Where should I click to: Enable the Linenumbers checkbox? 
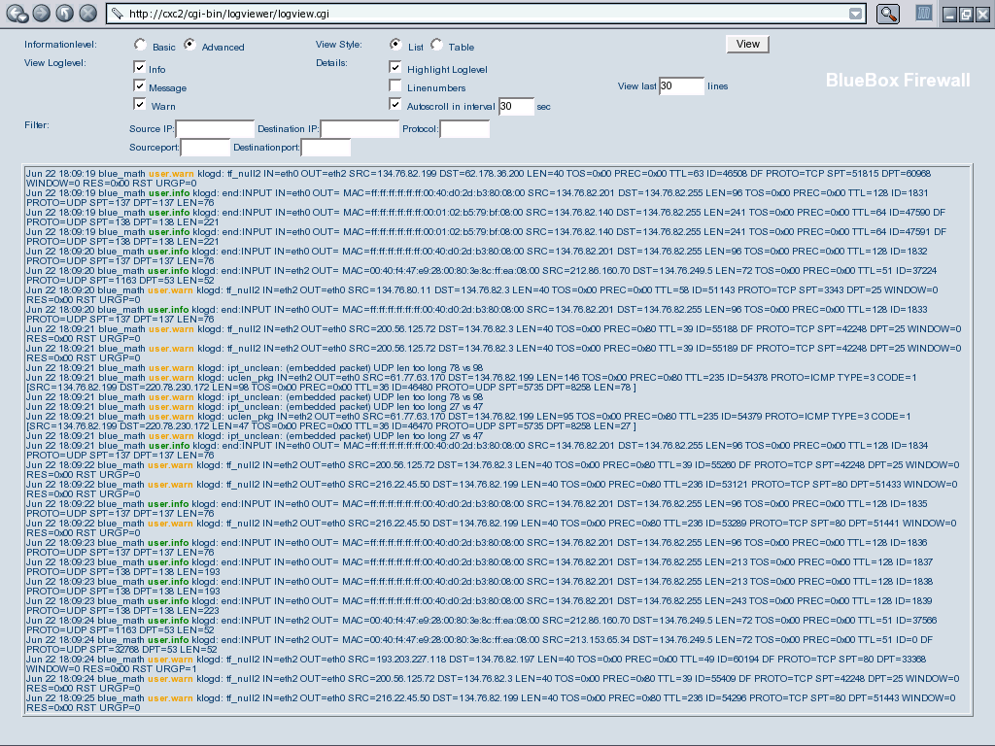[x=395, y=86]
